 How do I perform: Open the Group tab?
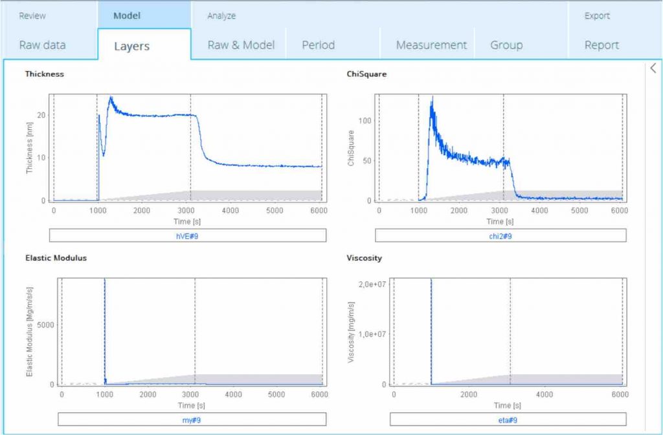point(506,45)
